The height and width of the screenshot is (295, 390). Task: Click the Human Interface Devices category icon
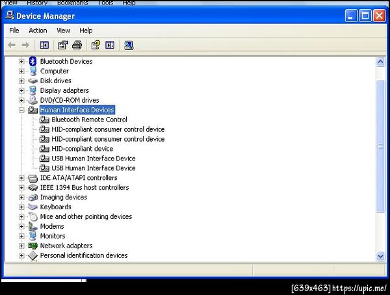32,110
